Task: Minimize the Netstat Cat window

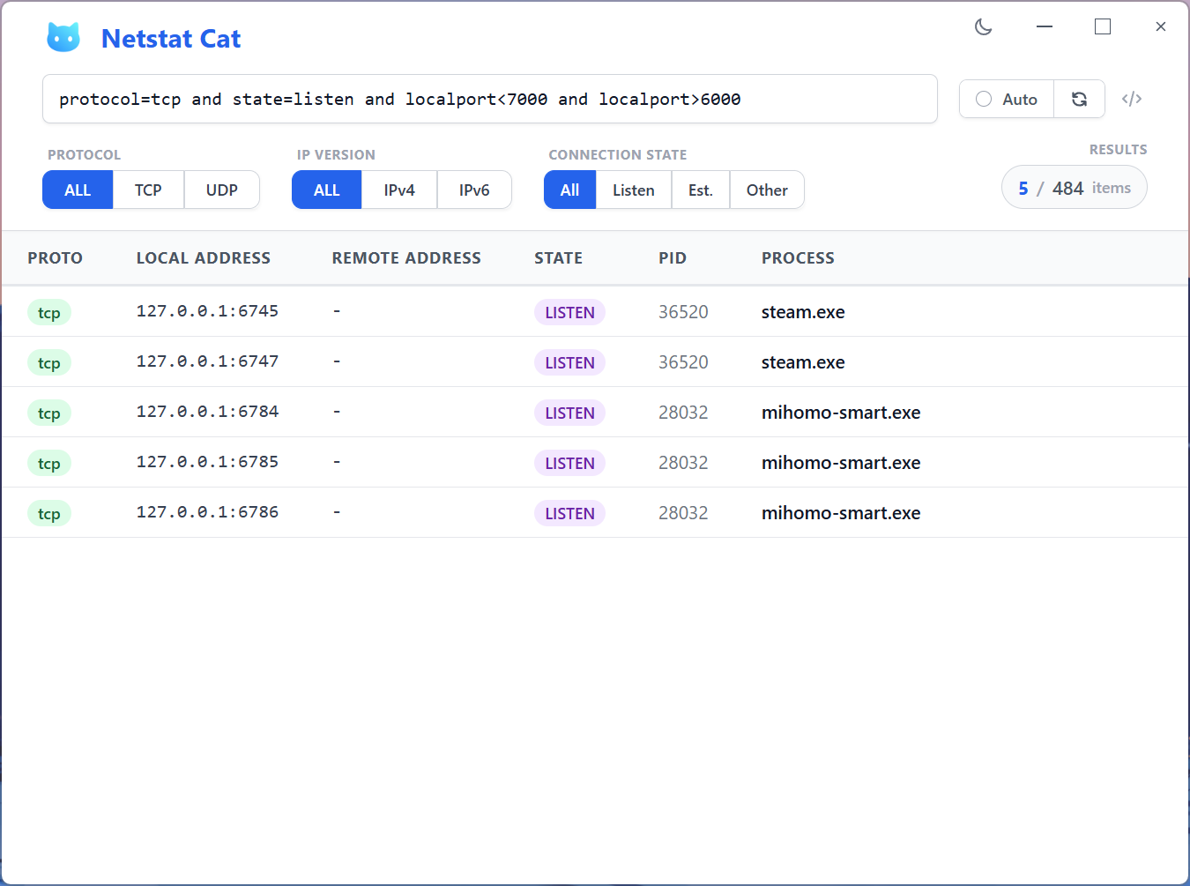Action: [x=1045, y=27]
